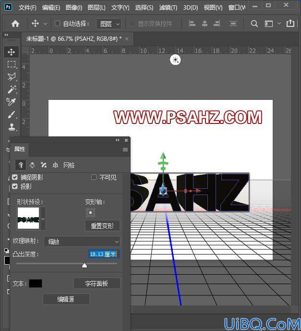This screenshot has height=331, width=301.
Task: Click the 字符面板 button
Action: point(96,283)
